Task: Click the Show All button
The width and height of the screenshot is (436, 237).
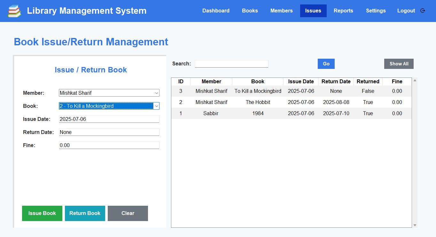Action: [399, 64]
